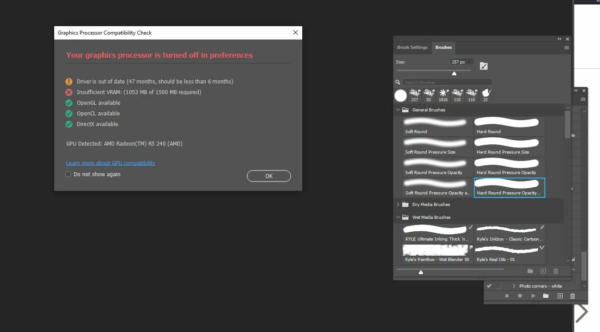Select Kyle's Real Oils - 01 brush
Screen dimensions: 600x332
(509, 254)
